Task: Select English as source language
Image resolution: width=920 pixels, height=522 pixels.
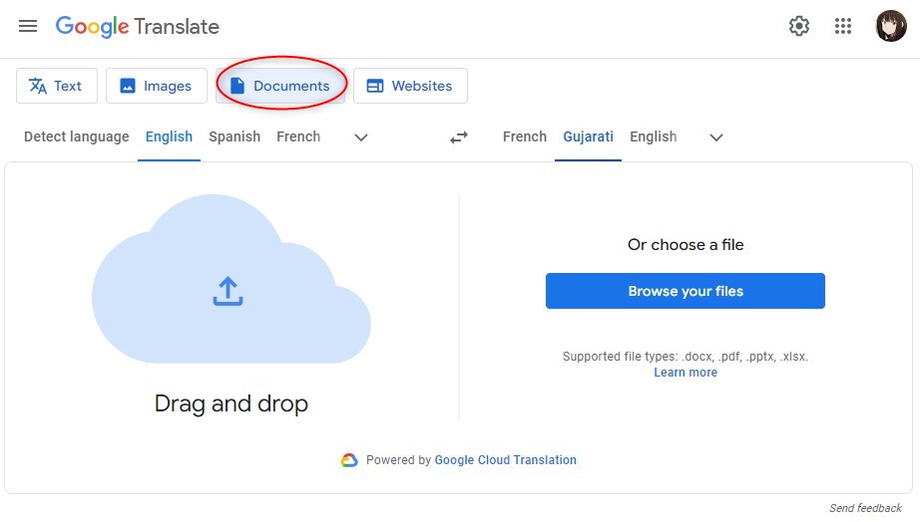Action: pos(169,136)
